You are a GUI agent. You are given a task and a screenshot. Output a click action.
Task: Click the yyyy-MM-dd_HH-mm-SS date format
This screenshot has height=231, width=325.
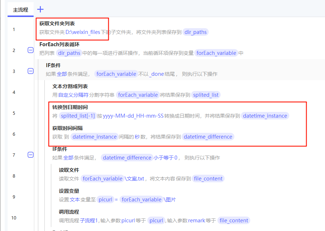tap(133, 116)
